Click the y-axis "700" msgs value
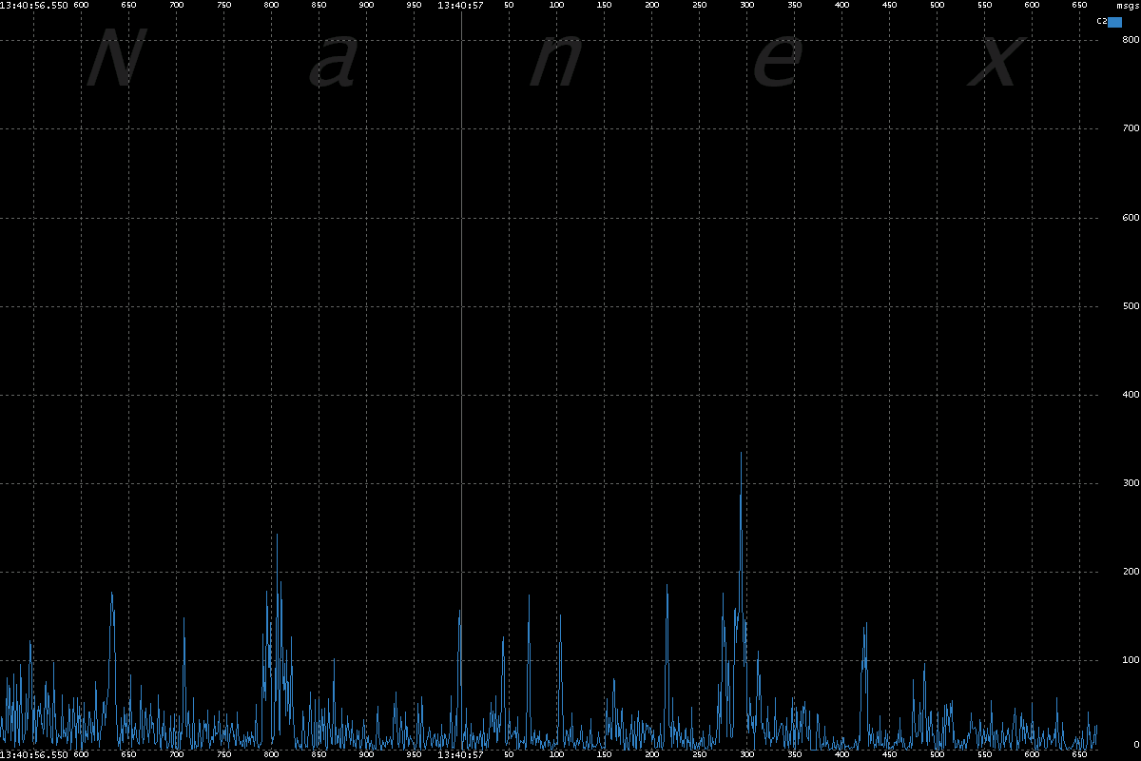1141x761 pixels. 1131,128
